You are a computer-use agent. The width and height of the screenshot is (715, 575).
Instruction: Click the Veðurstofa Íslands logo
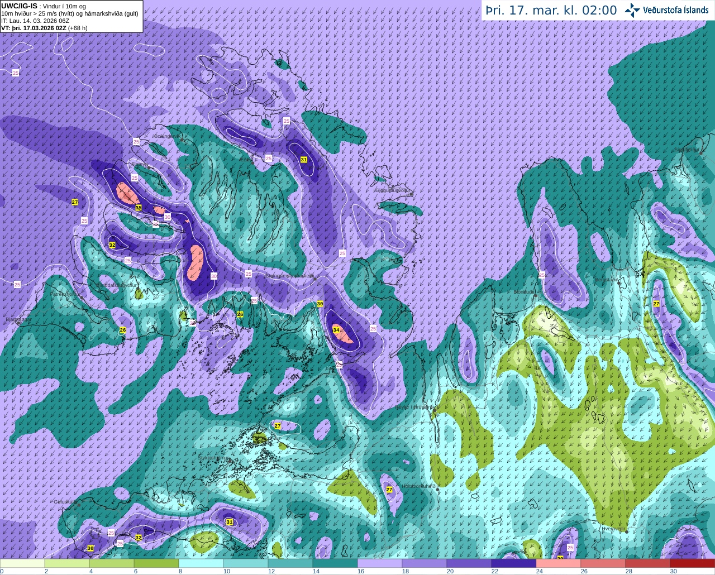666,10
